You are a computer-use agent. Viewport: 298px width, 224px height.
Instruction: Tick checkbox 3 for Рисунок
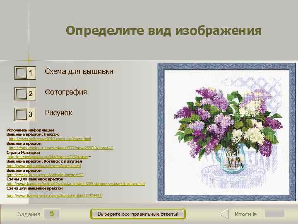click(21, 114)
